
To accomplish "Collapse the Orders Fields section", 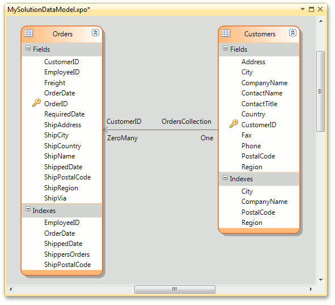I will click(28, 48).
